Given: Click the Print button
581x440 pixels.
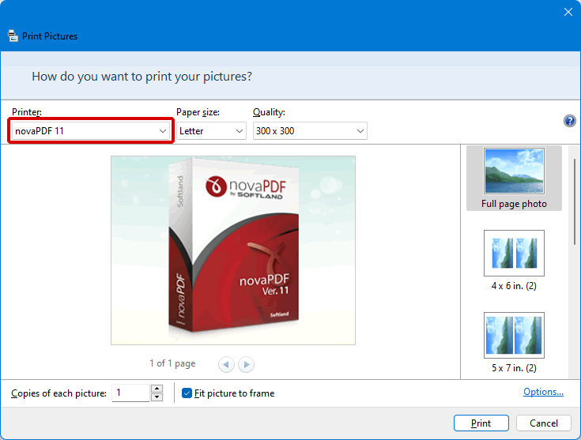Looking at the screenshot, I should 481,423.
